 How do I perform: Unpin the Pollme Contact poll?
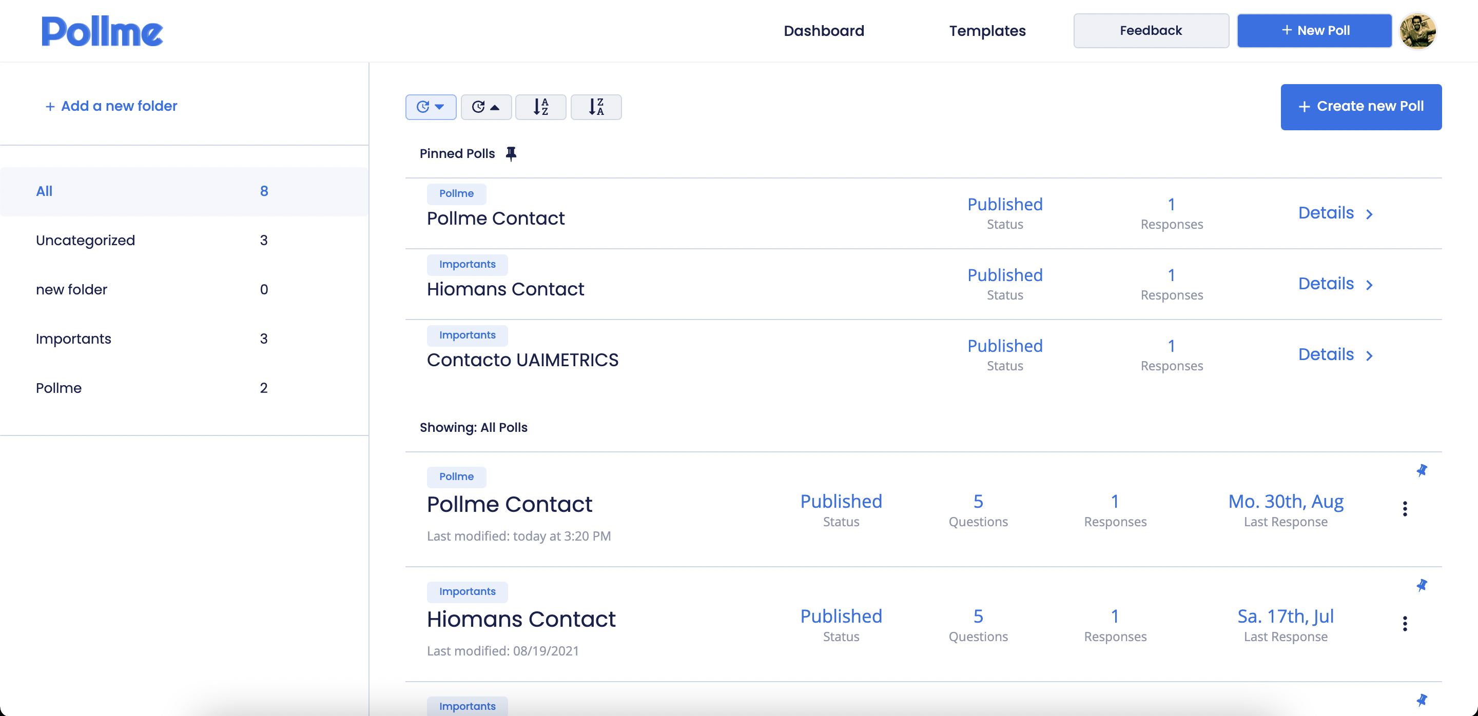click(1421, 471)
